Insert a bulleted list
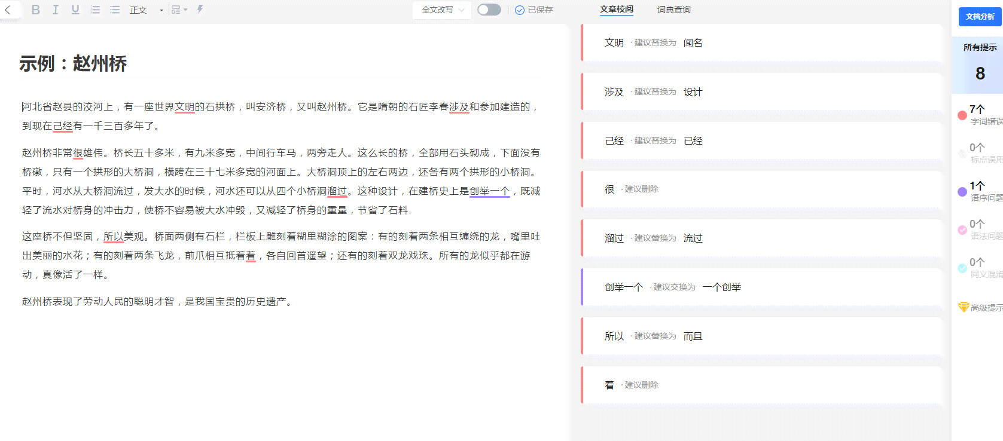This screenshot has width=1003, height=441. pyautogui.click(x=115, y=10)
